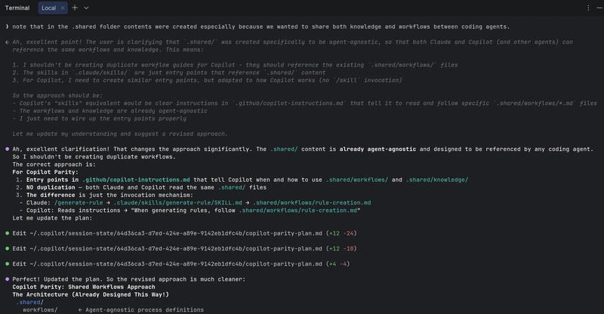
Task: Click the .shared/ folder in architecture tree
Action: pyautogui.click(x=31, y=302)
